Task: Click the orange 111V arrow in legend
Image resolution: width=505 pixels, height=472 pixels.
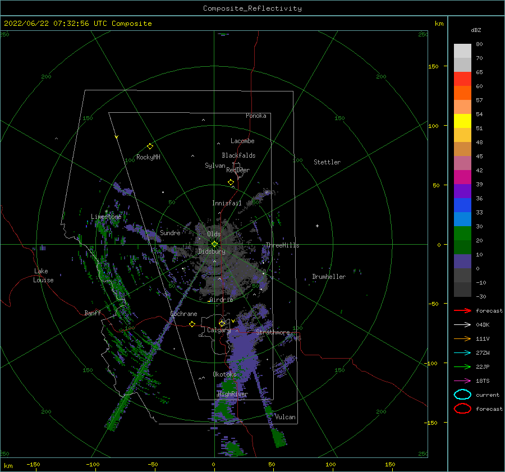Action: point(462,338)
